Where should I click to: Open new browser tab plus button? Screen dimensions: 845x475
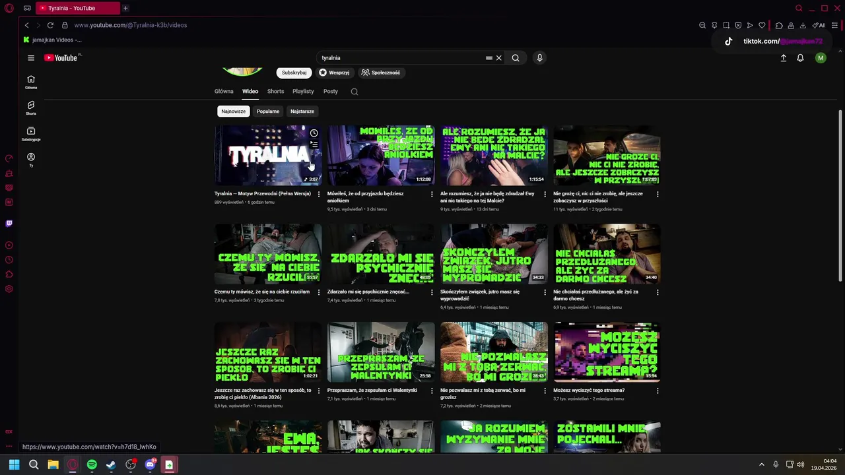coord(125,8)
